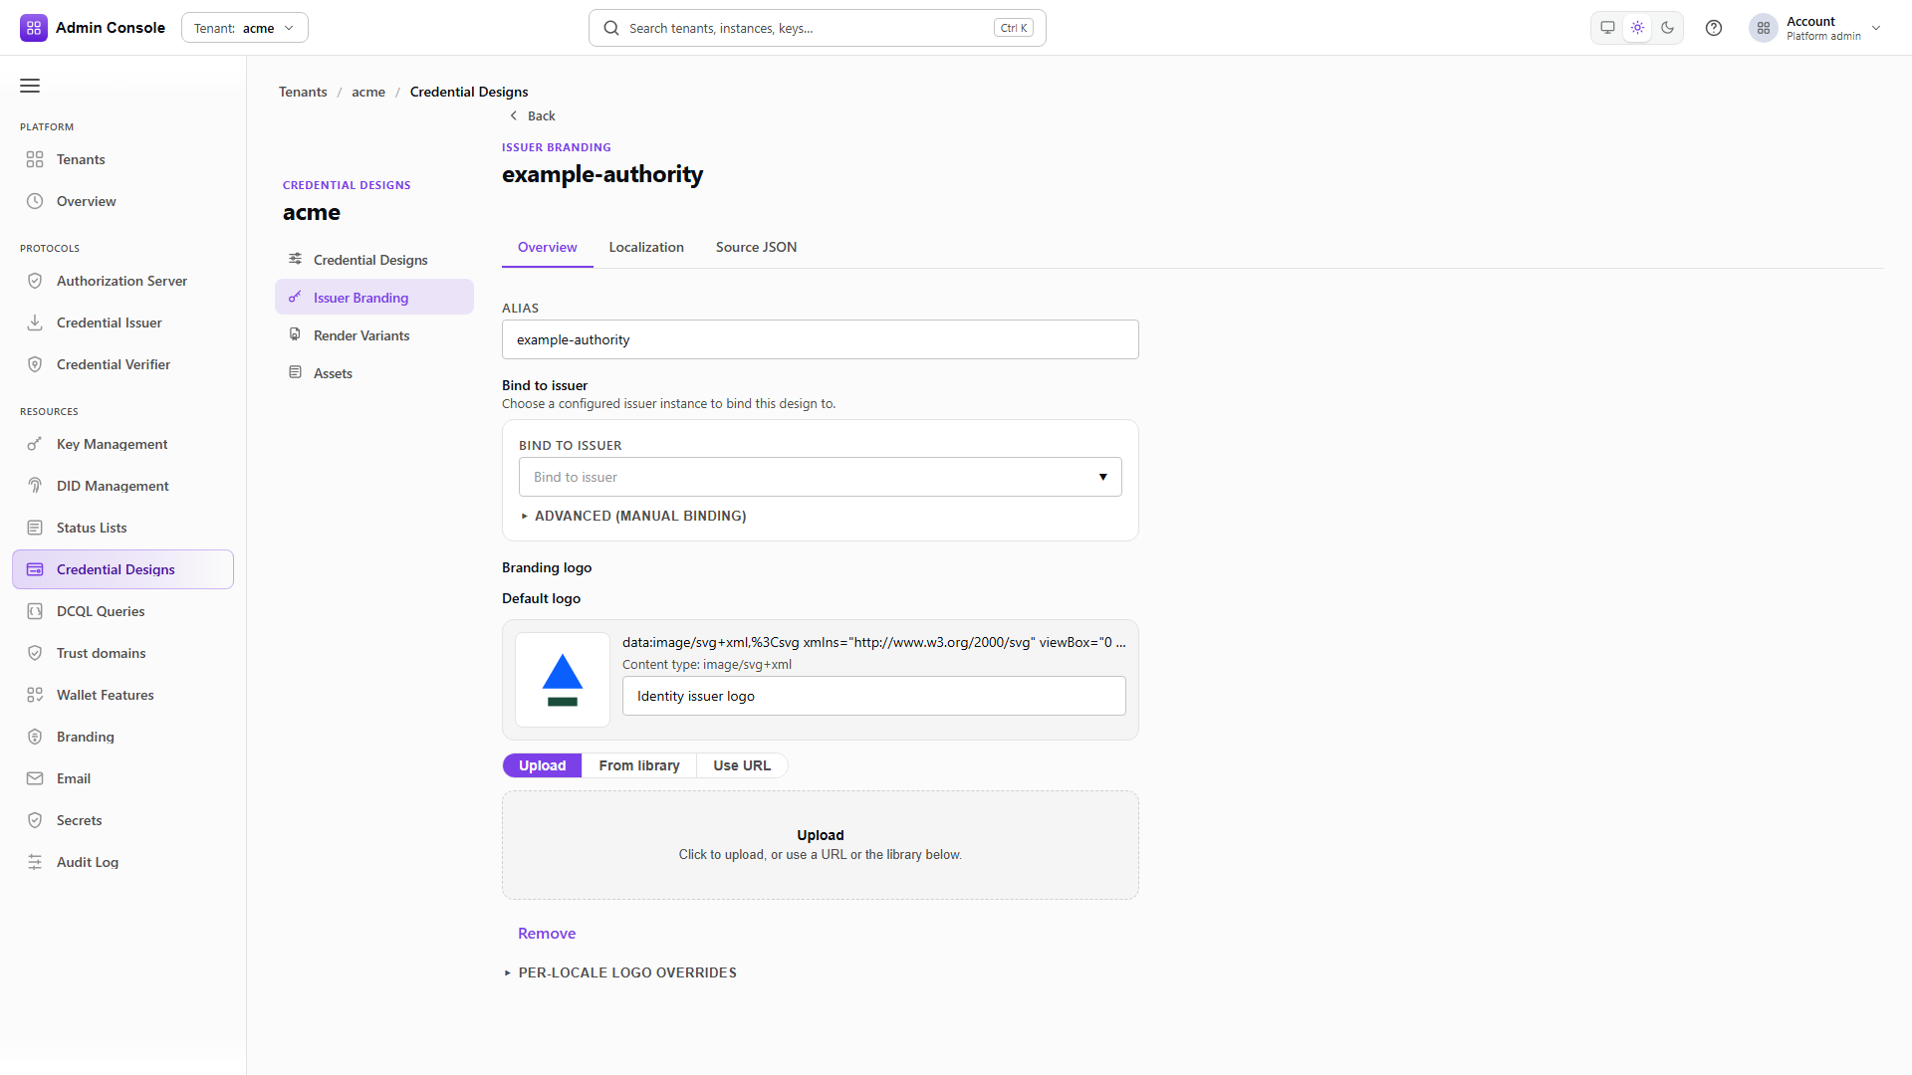The height and width of the screenshot is (1075, 1912).
Task: Open the Overview tab
Action: [547, 247]
